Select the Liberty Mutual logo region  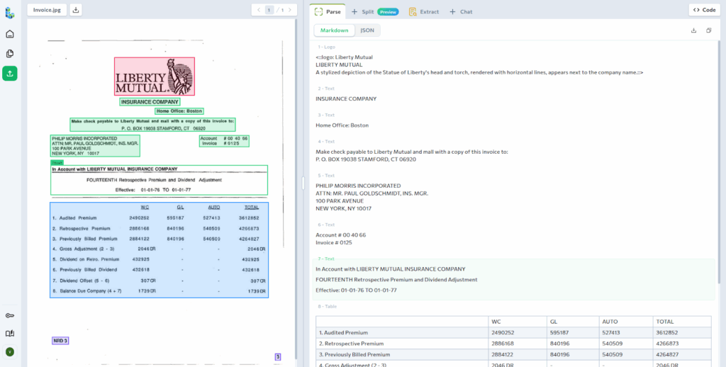tap(154, 77)
